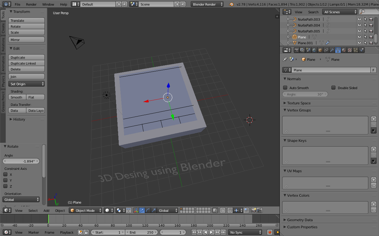The image size is (379, 236).
Task: Click the mesh name Plane input field
Action: (331, 70)
